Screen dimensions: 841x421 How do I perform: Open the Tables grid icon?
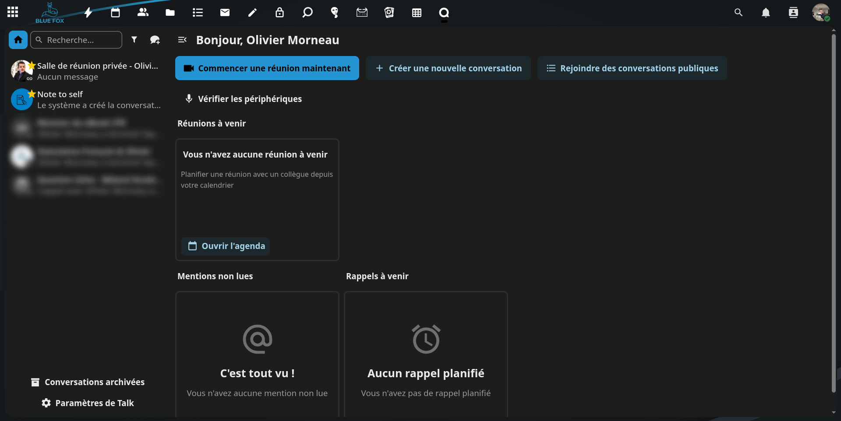(x=417, y=13)
